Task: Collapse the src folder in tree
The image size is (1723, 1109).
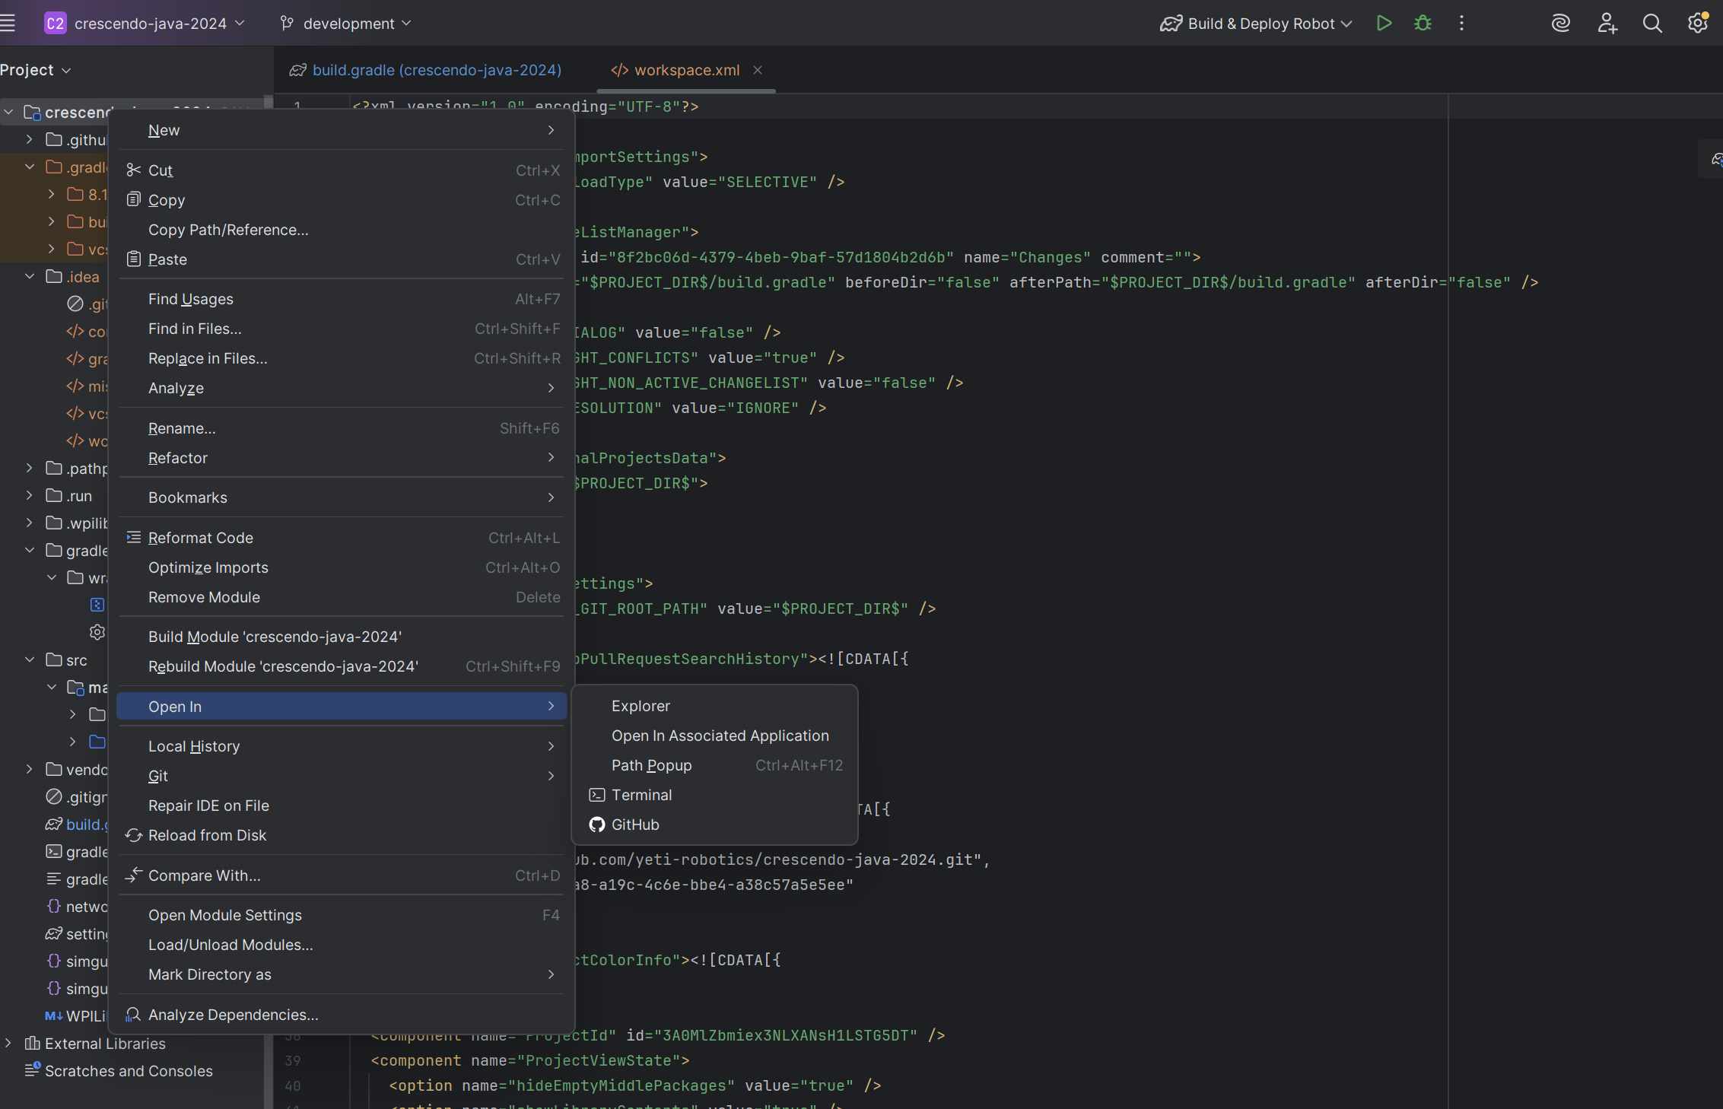Action: click(30, 660)
